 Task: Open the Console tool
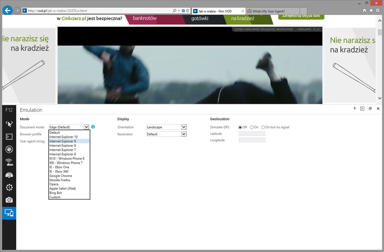pyautogui.click(x=9, y=136)
